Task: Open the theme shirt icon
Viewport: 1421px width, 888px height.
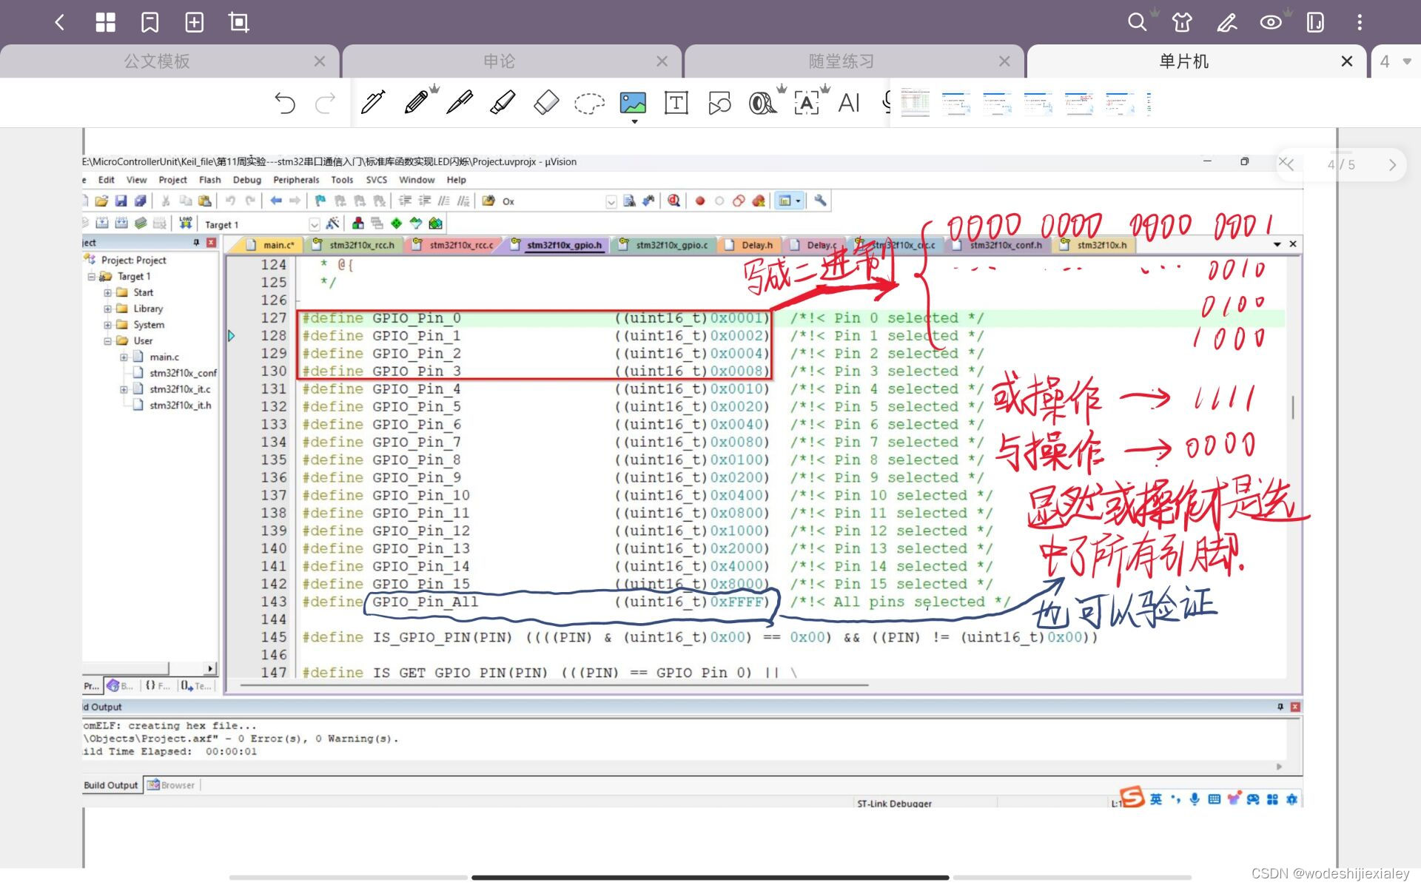Action: [1182, 22]
